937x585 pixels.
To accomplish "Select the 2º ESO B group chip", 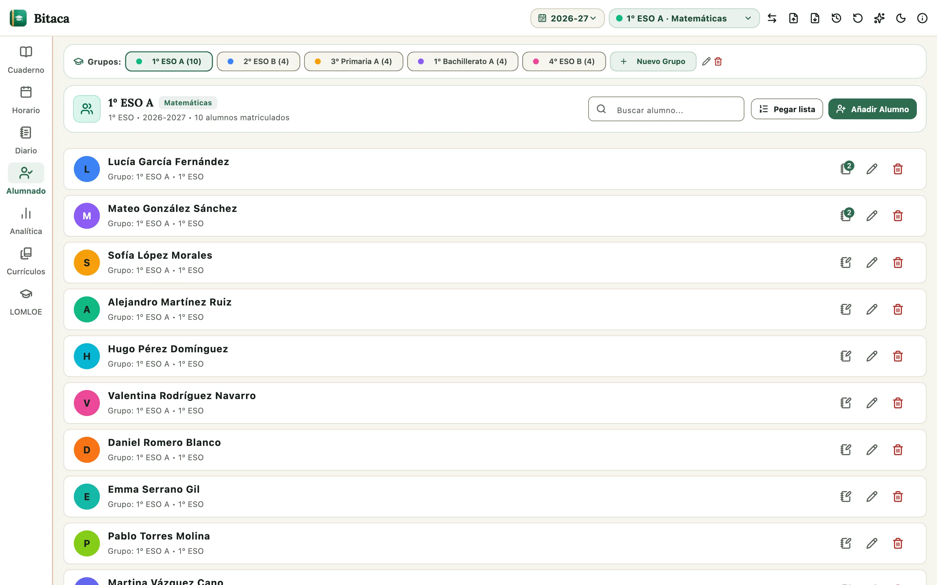I will 258,61.
